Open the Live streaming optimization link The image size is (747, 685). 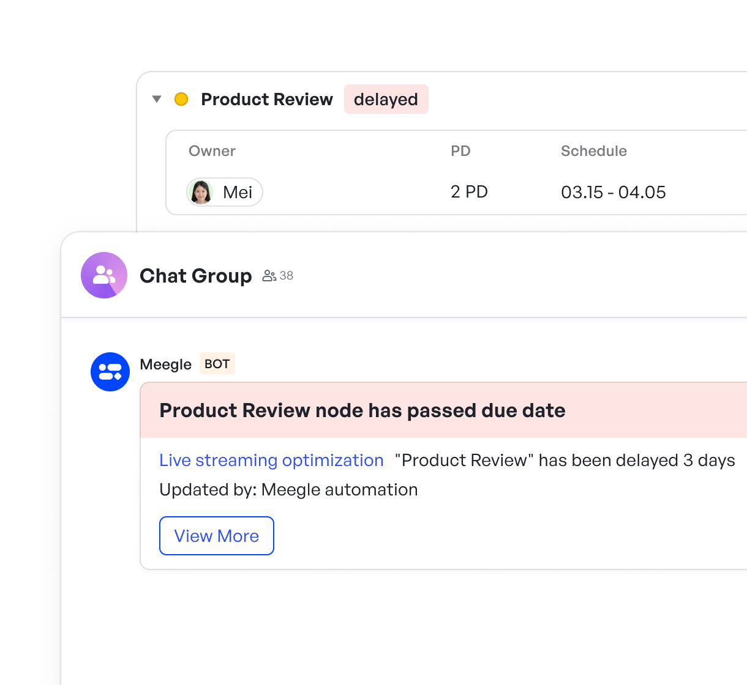click(x=271, y=461)
